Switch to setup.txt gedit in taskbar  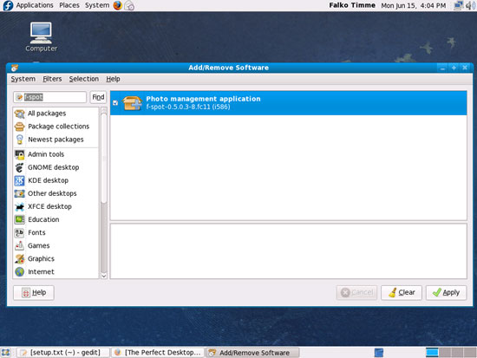coord(62,353)
